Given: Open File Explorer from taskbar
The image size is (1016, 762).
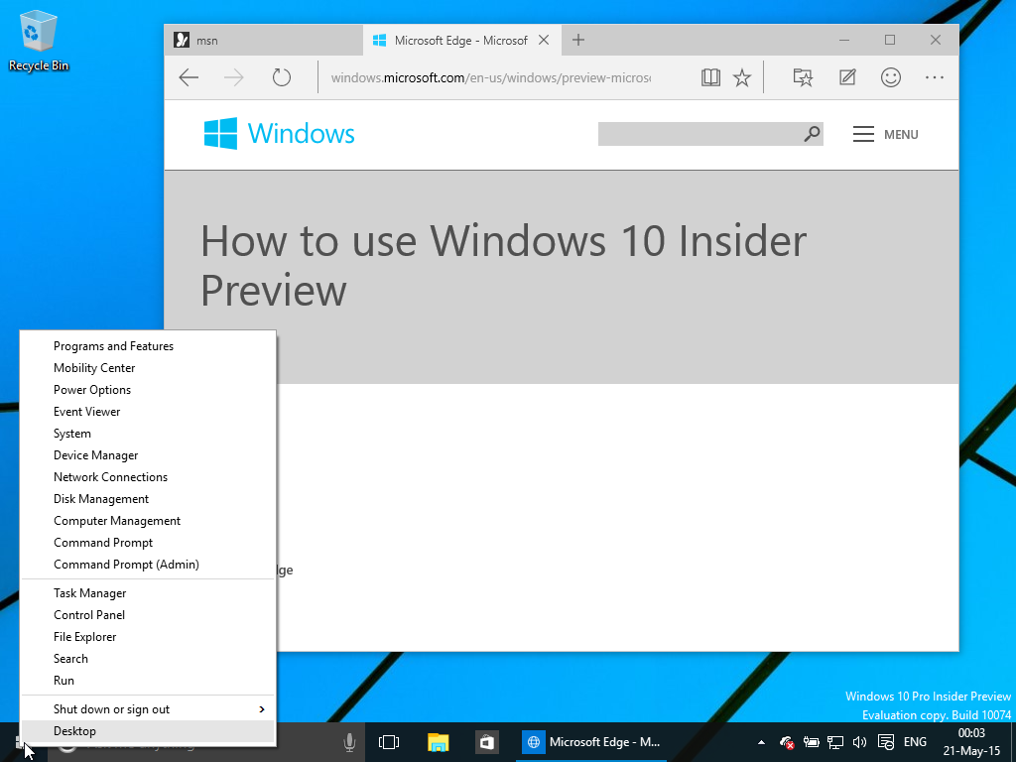Looking at the screenshot, I should coord(438,742).
